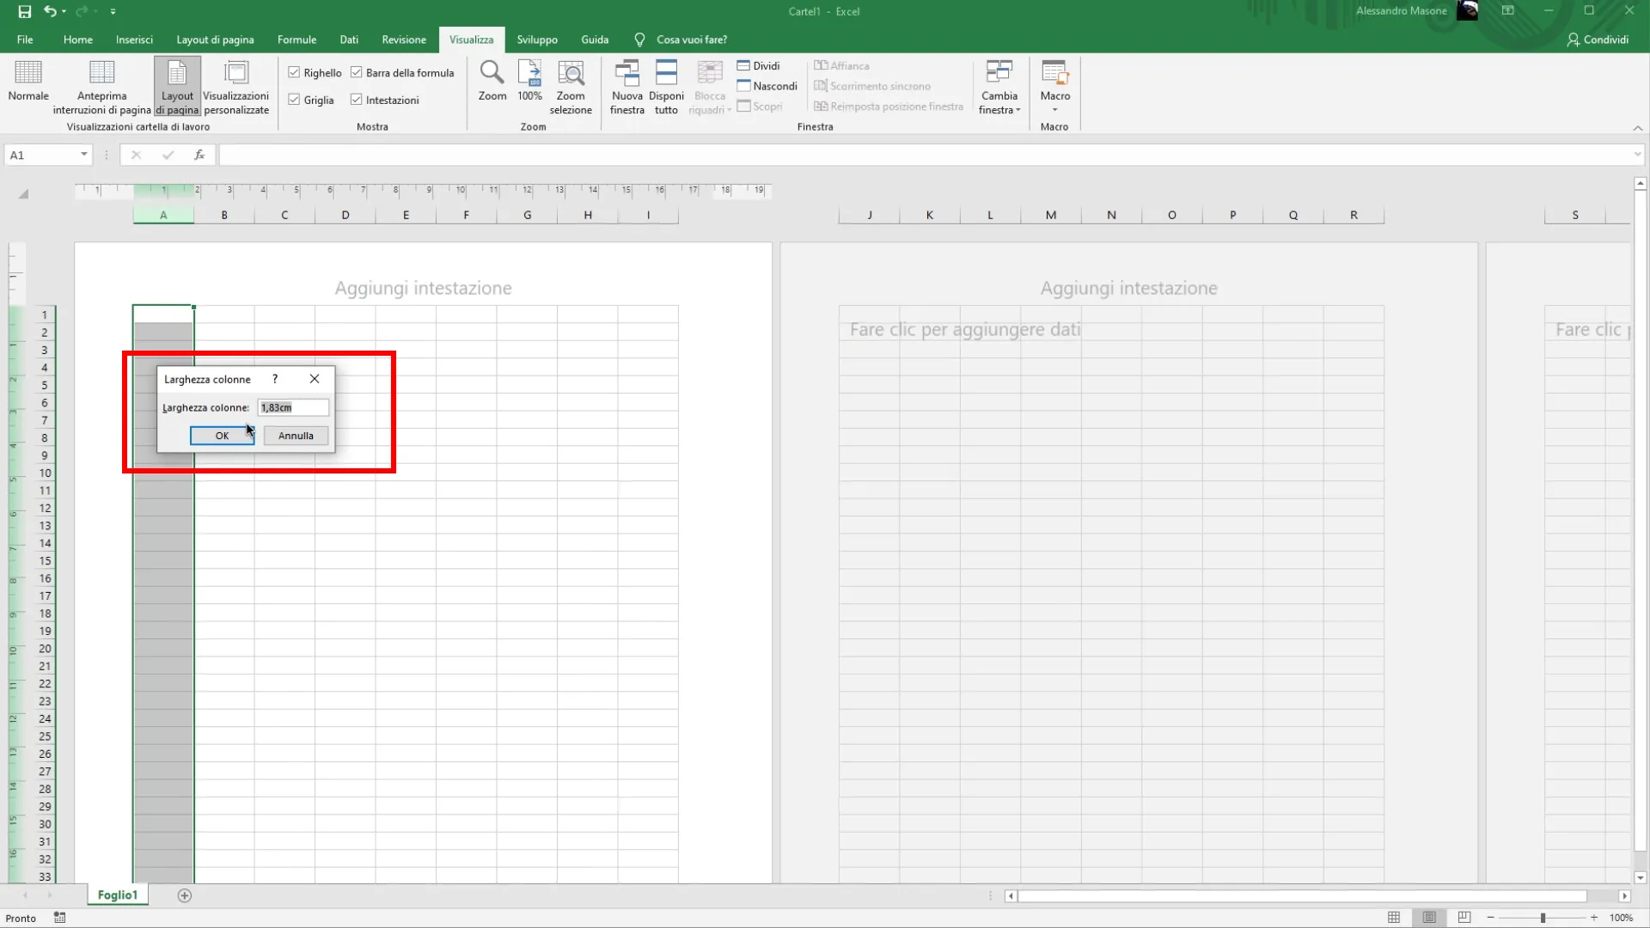Viewport: 1650px width, 928px height.
Task: Click Disponi tutto icon
Action: 666,73
